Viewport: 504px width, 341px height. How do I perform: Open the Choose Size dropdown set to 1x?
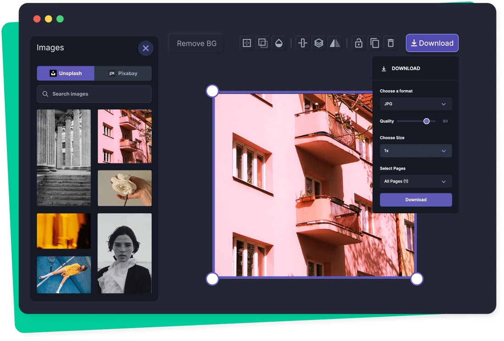415,151
